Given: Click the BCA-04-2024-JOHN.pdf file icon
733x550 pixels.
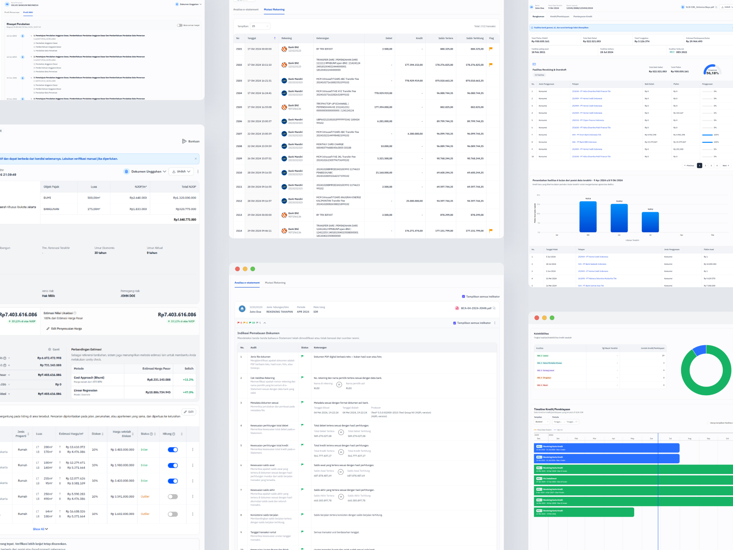Looking at the screenshot, I should [457, 308].
